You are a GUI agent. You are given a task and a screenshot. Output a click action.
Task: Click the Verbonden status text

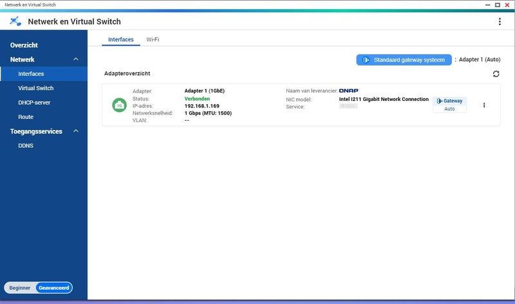click(197, 99)
